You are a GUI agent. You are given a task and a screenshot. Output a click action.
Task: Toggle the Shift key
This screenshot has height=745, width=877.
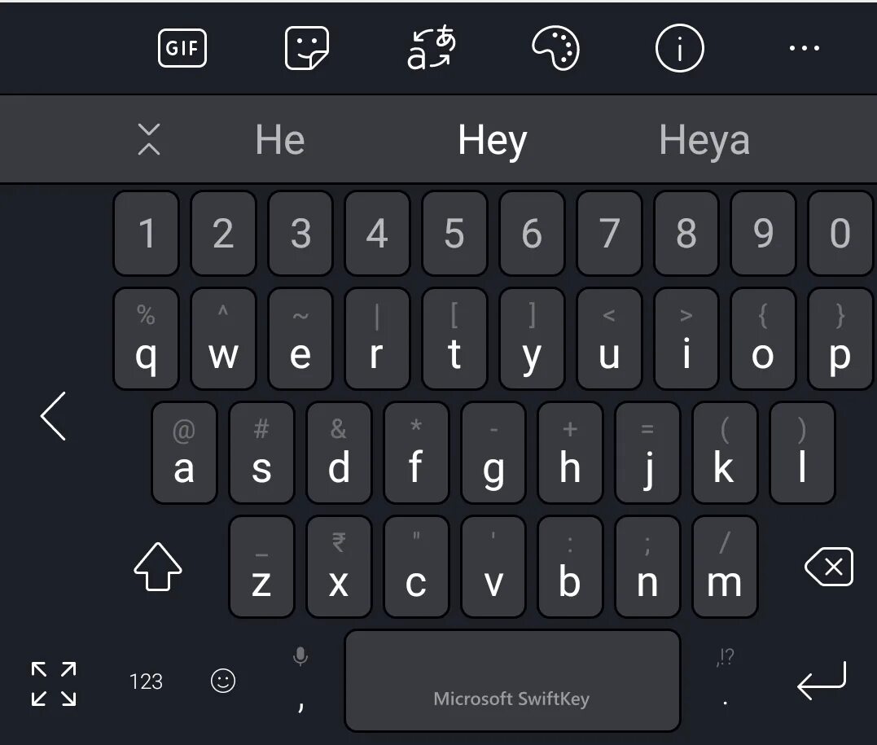pyautogui.click(x=158, y=567)
